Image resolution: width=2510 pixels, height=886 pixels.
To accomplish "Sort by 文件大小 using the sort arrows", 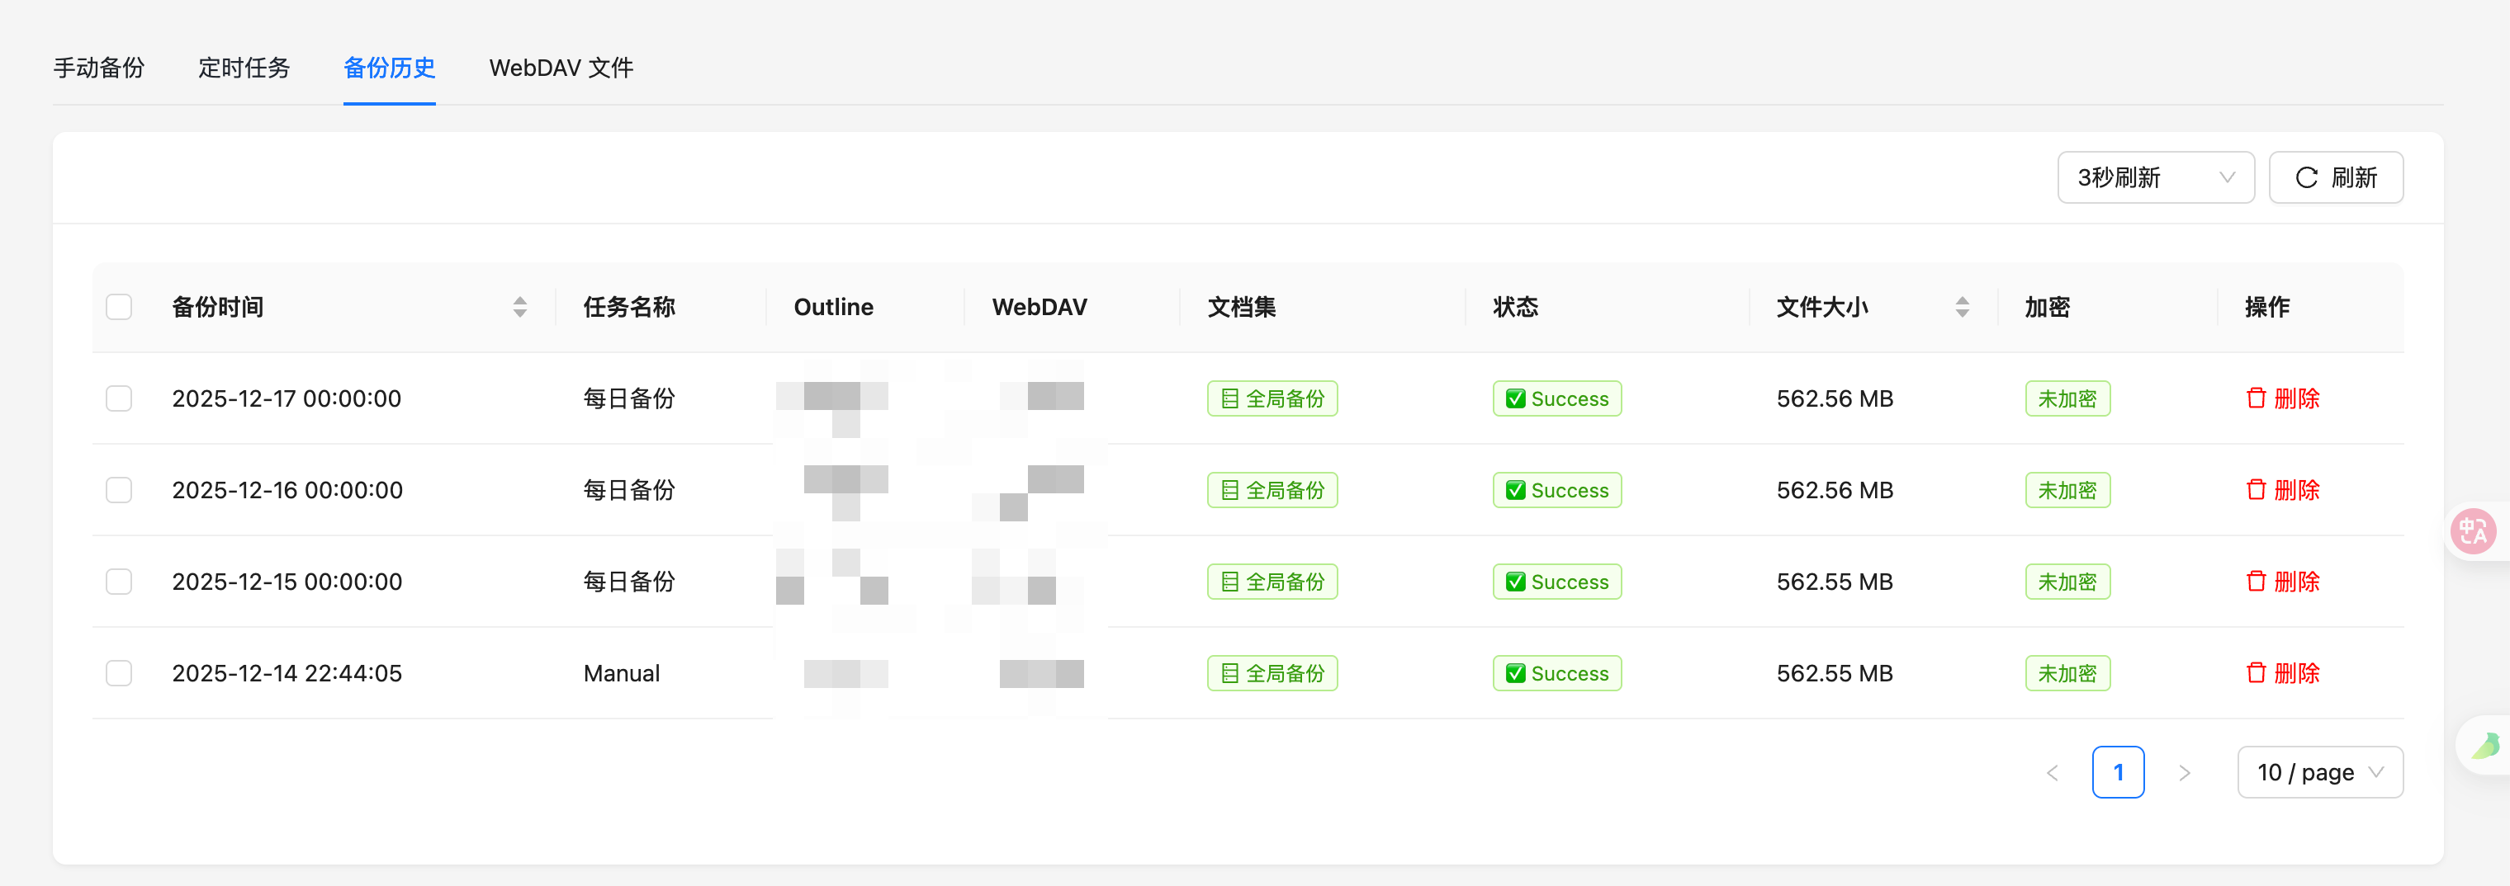I will tap(1963, 307).
